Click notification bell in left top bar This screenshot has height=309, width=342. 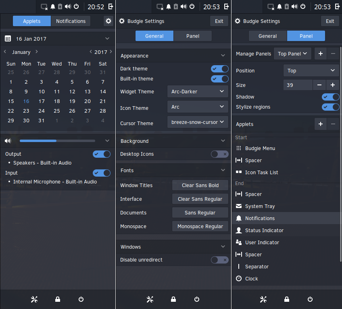coord(53,7)
